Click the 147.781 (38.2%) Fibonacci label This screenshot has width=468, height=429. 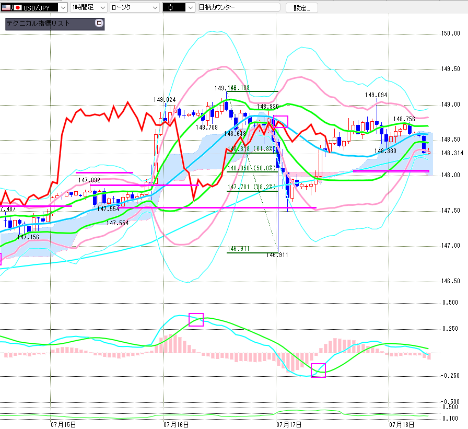click(x=252, y=187)
